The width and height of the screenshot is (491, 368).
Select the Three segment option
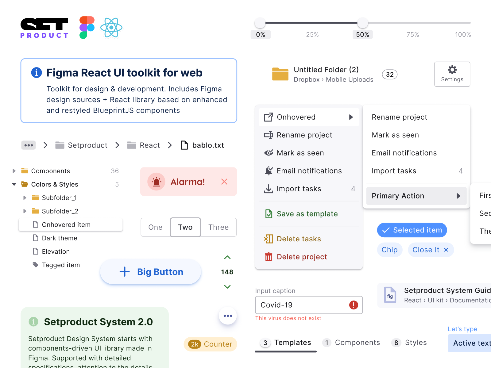pos(218,227)
